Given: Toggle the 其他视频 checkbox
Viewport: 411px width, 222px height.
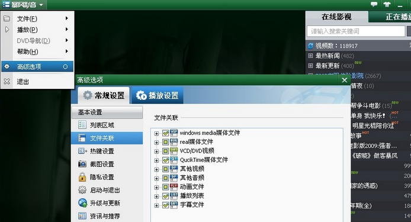Looking at the screenshot, I should (165, 169).
